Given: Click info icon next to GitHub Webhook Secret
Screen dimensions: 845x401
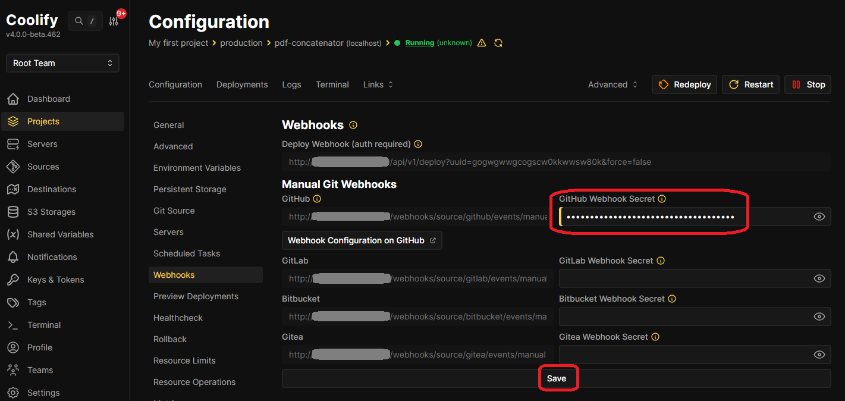Looking at the screenshot, I should coord(662,199).
